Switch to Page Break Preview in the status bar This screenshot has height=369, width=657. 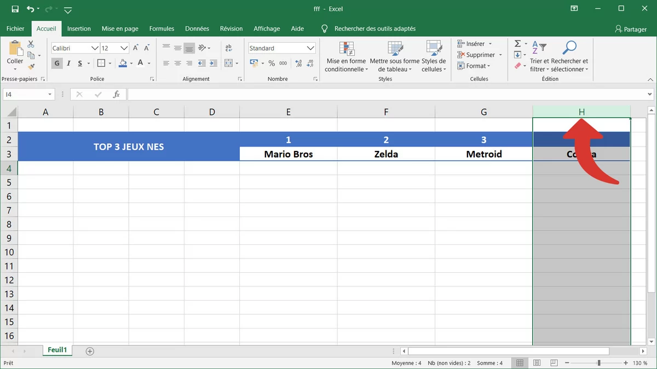click(554, 363)
